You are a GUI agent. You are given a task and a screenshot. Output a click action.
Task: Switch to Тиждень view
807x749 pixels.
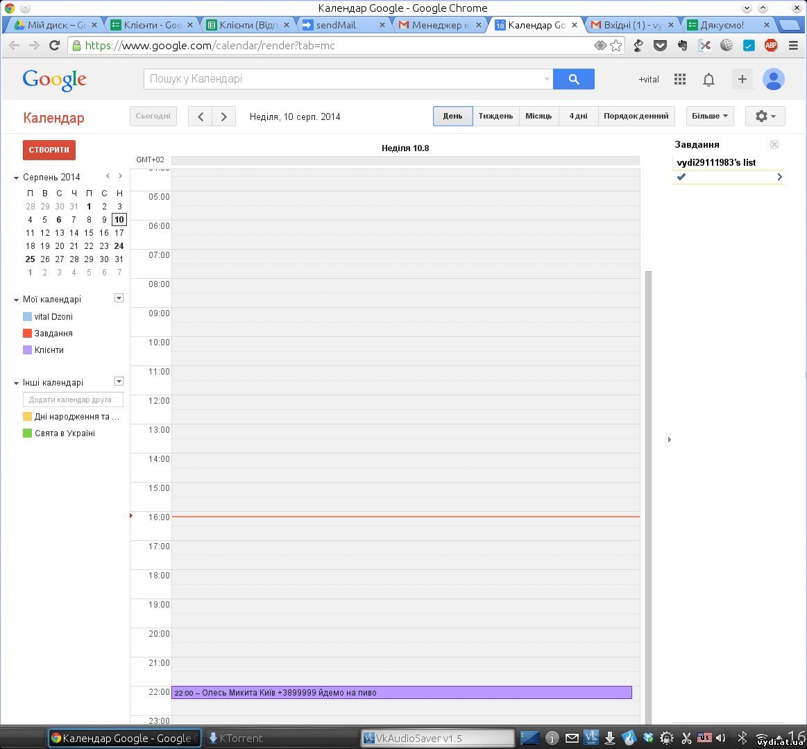pos(495,117)
